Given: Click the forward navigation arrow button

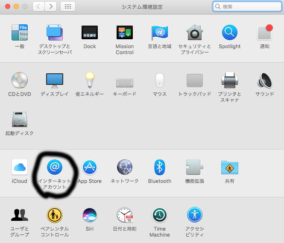Looking at the screenshot, I should pyautogui.click(x=51, y=6).
